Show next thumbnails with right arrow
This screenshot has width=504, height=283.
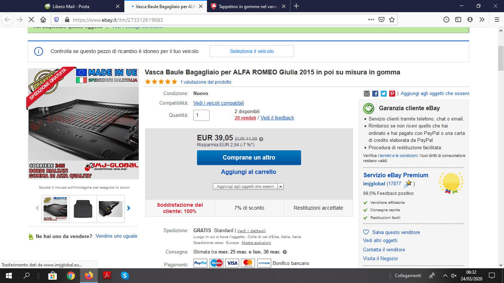point(129,208)
